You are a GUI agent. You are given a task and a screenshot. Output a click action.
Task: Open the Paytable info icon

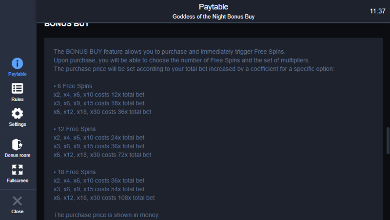(x=17, y=63)
